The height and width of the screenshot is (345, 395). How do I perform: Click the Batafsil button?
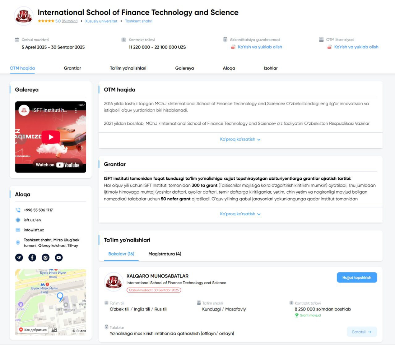[362, 332]
